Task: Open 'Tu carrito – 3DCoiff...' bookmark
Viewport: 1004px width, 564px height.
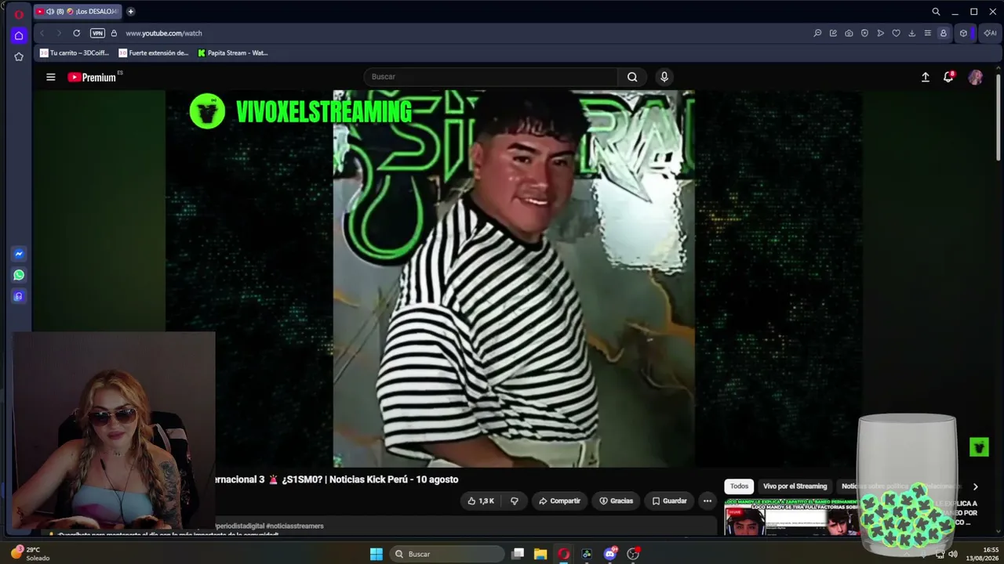Action: tap(75, 53)
